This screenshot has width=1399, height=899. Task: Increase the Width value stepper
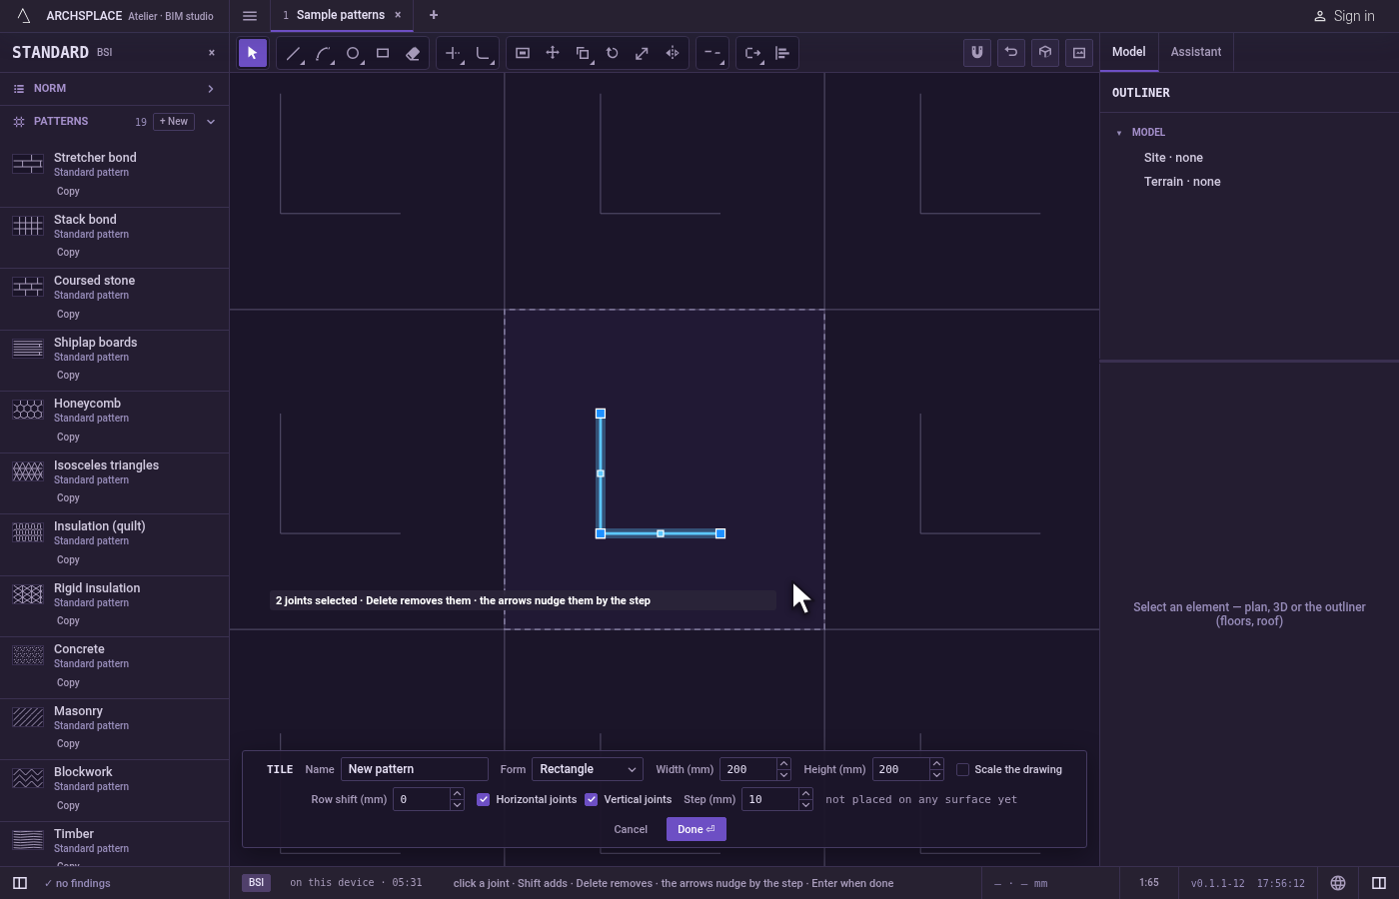[x=783, y=764]
